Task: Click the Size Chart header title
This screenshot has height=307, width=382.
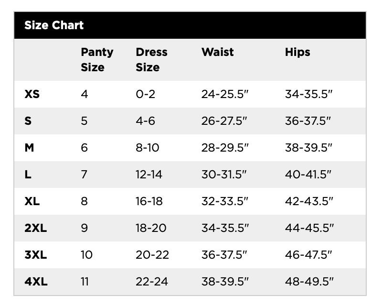Action: (54, 25)
